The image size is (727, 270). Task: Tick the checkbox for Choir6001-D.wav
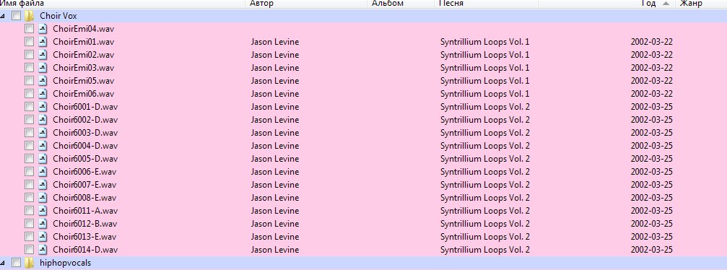tap(29, 107)
